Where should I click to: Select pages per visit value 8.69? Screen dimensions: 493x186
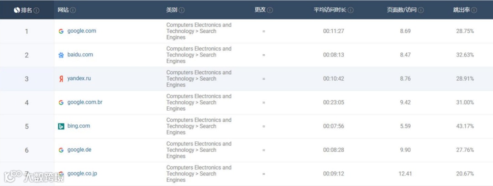405,31
